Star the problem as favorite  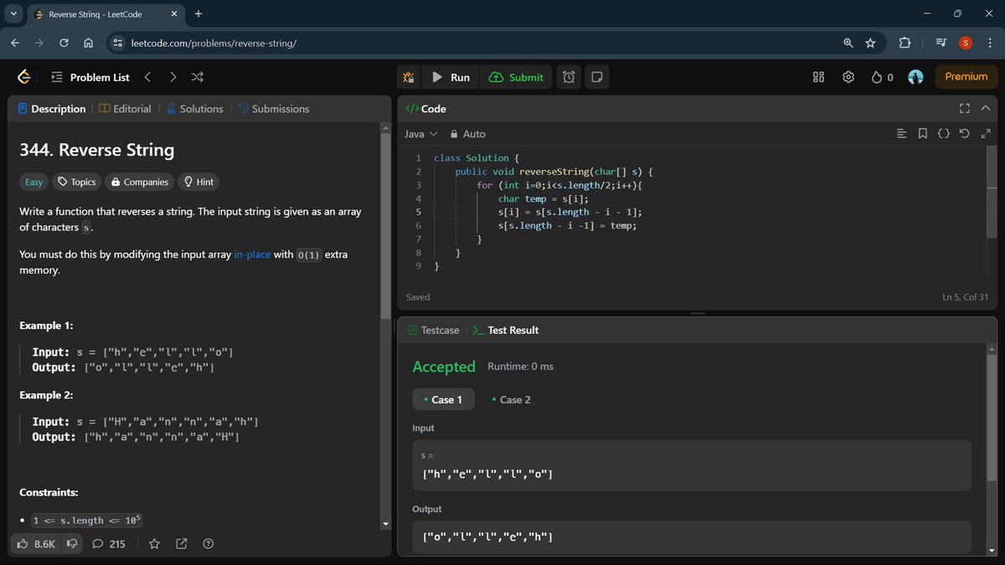point(154,544)
